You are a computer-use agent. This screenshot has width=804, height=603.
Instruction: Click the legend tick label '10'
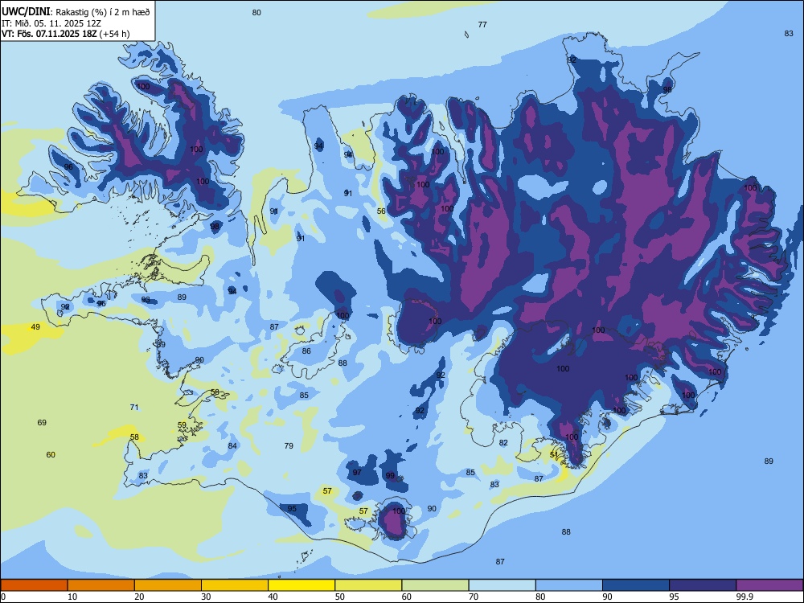pos(72,597)
